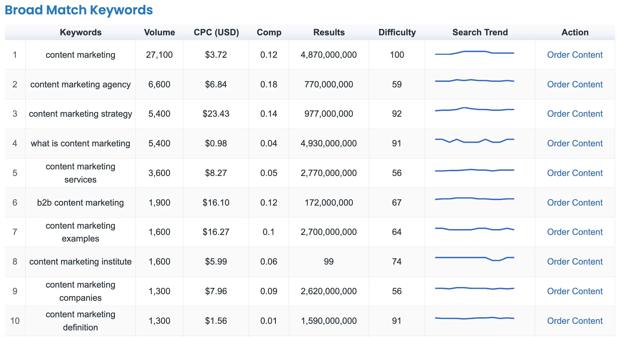Open trend sparkline for content marketing institute
This screenshot has width=617, height=337.
(x=475, y=259)
